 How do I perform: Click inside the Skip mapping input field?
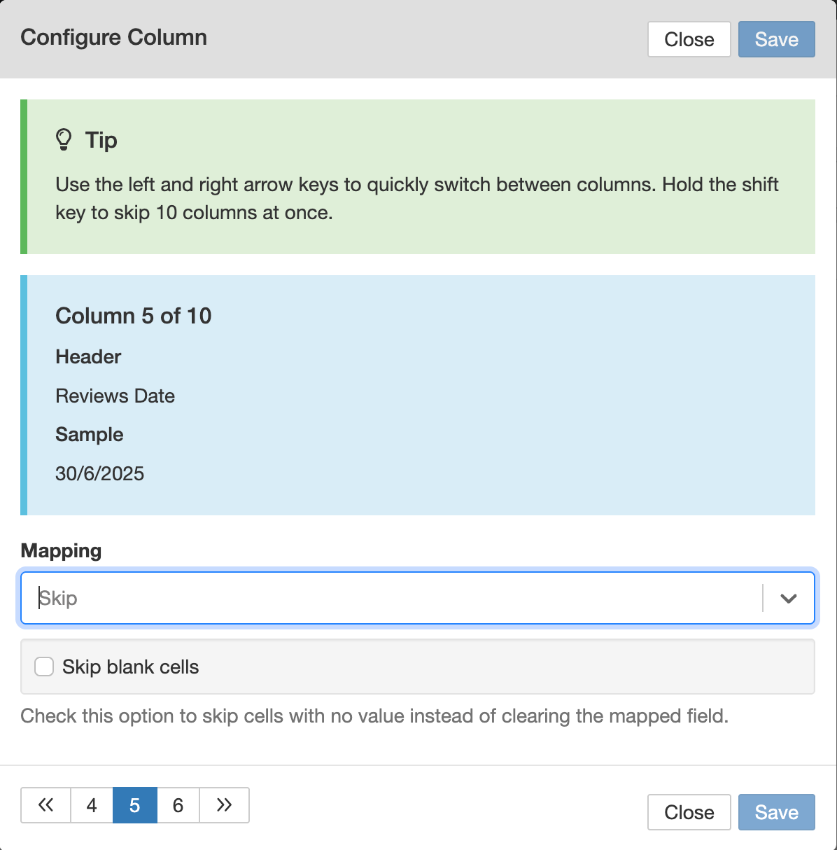point(280,598)
